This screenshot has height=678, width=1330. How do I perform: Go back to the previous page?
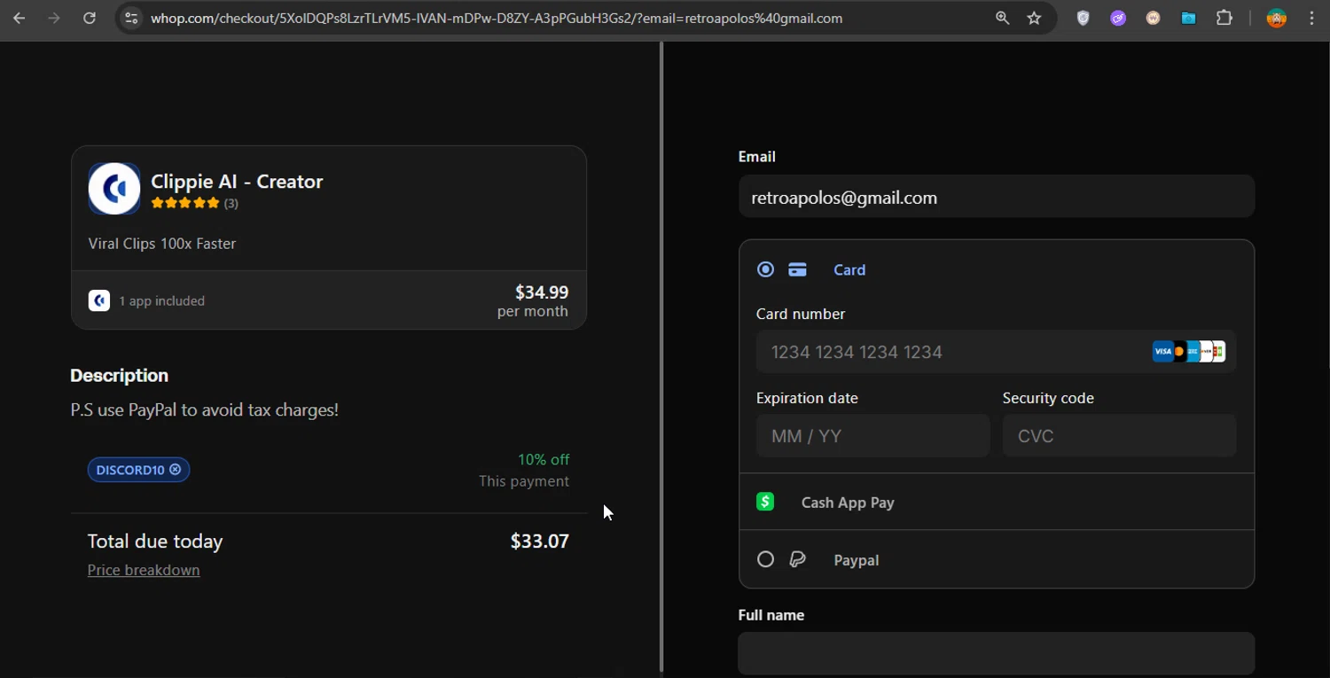19,18
